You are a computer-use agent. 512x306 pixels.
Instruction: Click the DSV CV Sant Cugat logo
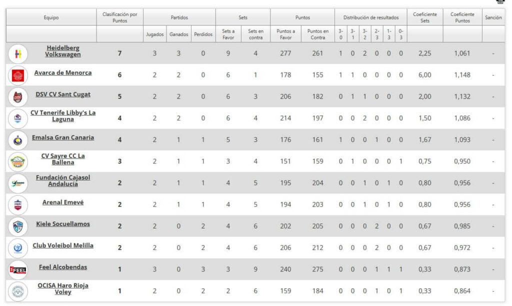pos(17,96)
